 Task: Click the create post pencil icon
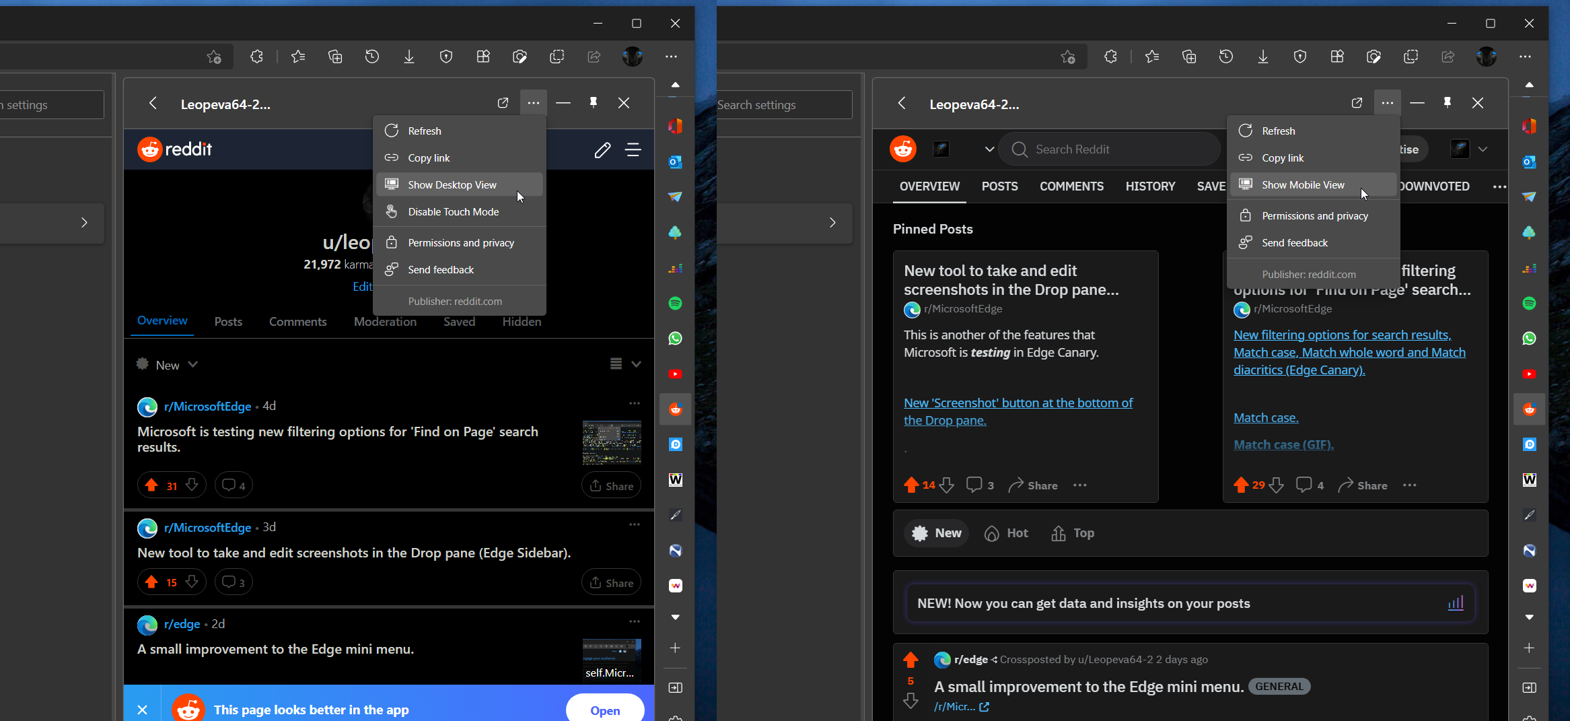(602, 149)
